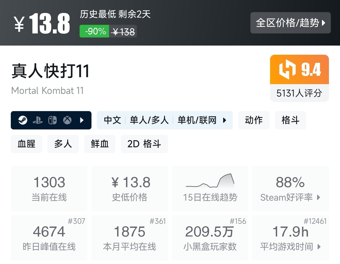This screenshot has height=264, width=340.
Task: Click the ¥13.8 current price
Action: click(42, 23)
